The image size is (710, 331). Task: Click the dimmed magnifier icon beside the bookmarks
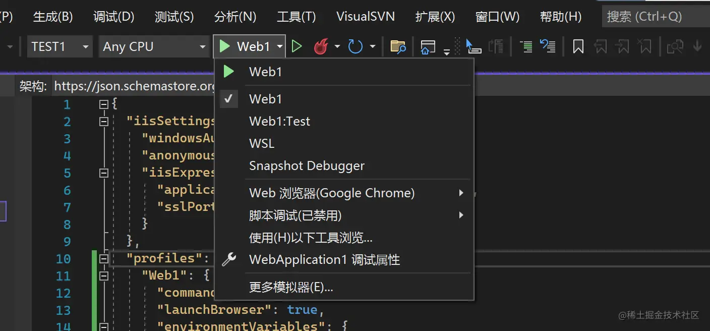(675, 46)
